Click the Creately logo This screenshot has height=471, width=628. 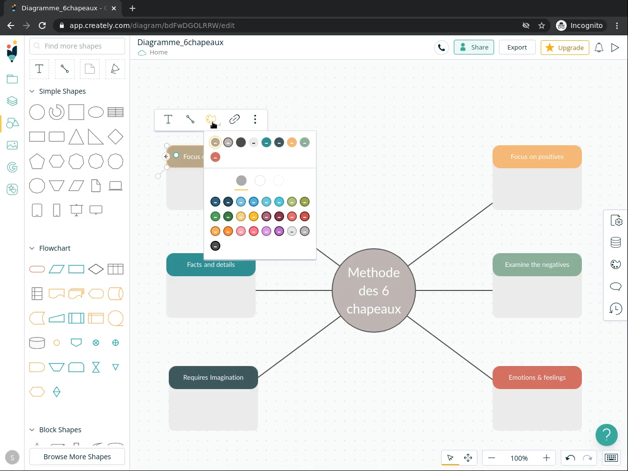click(12, 51)
